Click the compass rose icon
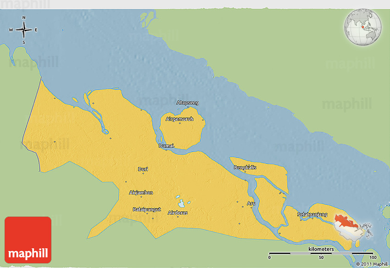Image resolution: width=390 pixels, height=268 pixels. tap(24, 30)
